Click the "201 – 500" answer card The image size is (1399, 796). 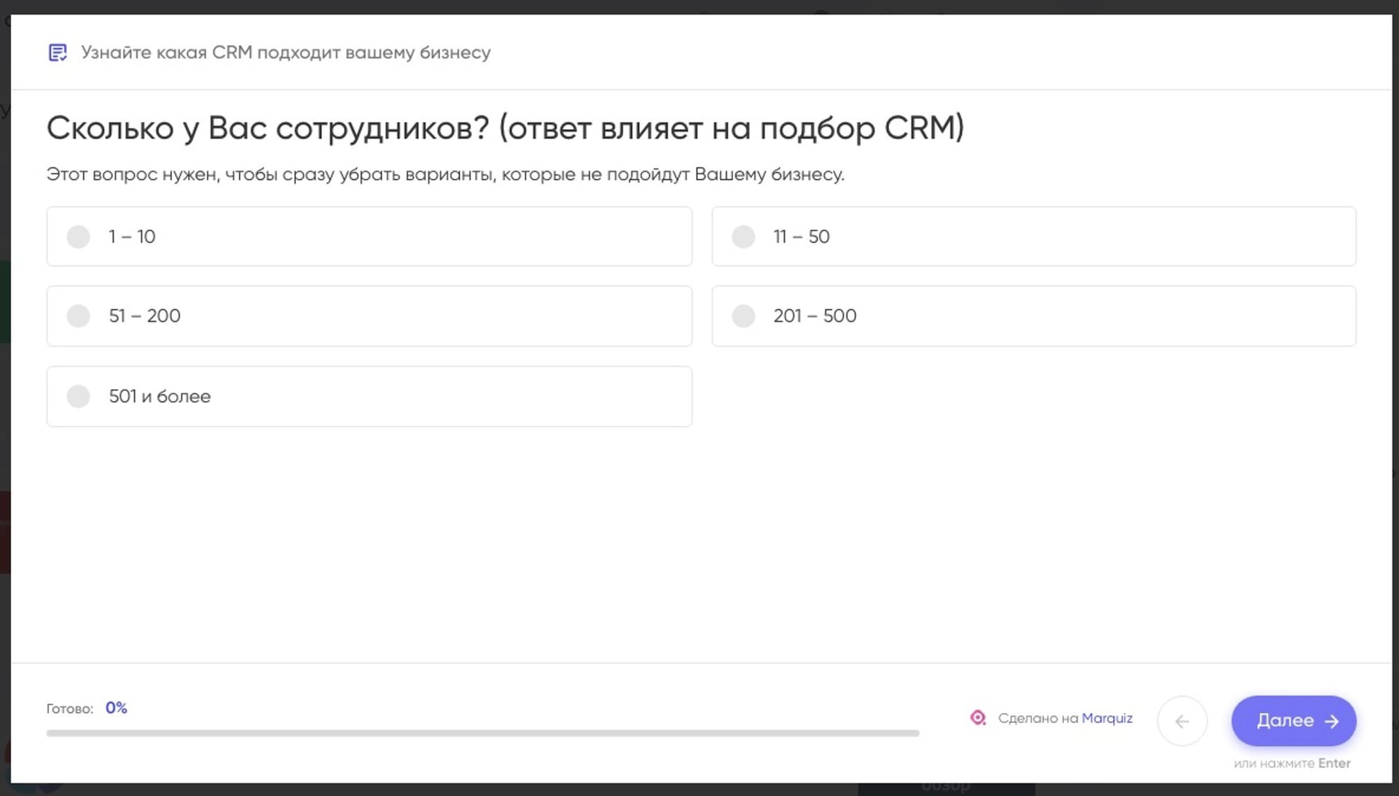coord(1033,316)
